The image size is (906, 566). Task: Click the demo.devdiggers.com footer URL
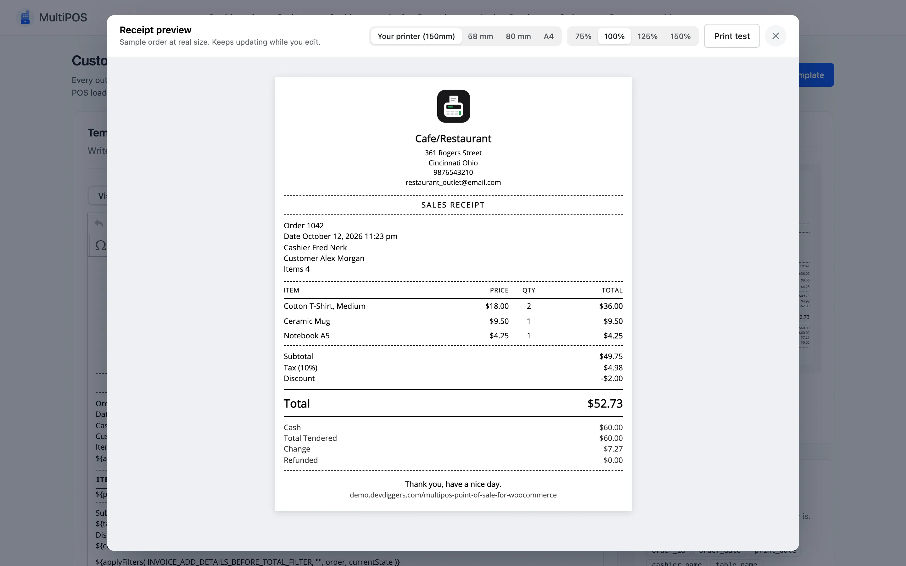coord(453,495)
